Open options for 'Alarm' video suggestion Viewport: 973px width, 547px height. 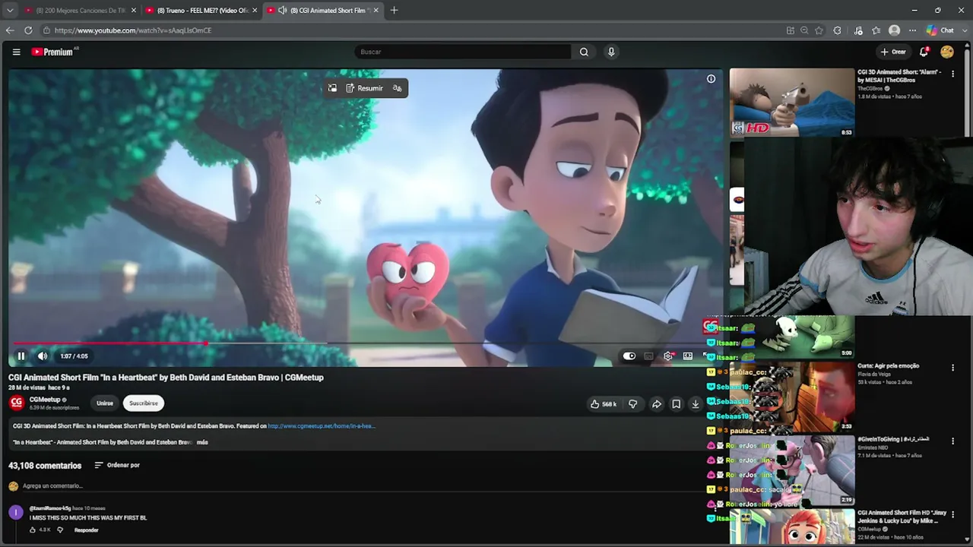pyautogui.click(x=952, y=74)
